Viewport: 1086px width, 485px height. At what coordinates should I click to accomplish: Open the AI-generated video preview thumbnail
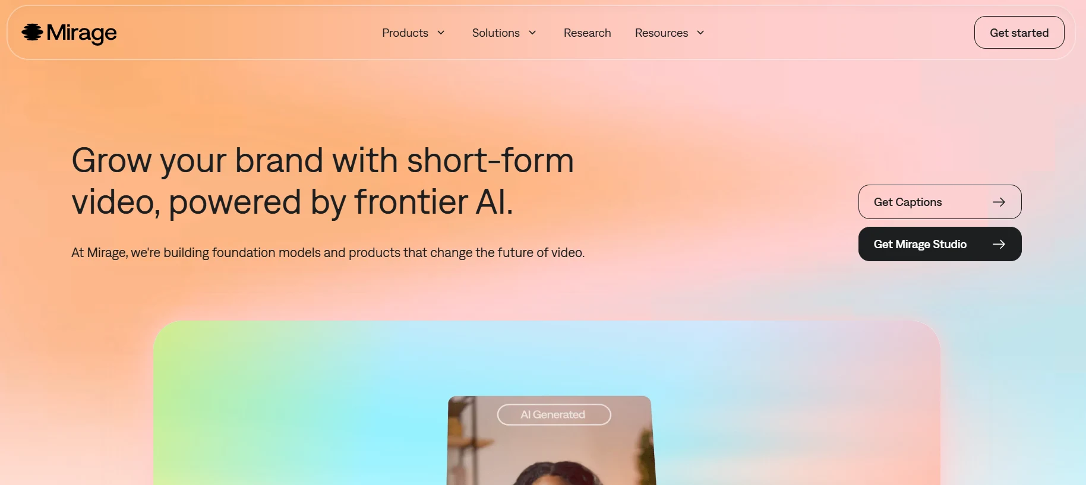pyautogui.click(x=551, y=440)
